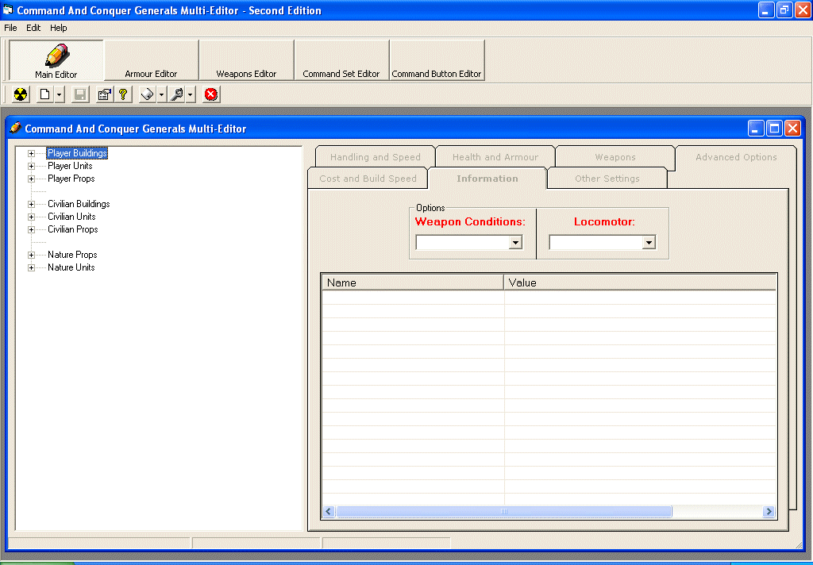Expand the Player Buildings tree node
The width and height of the screenshot is (813, 565).
point(31,153)
